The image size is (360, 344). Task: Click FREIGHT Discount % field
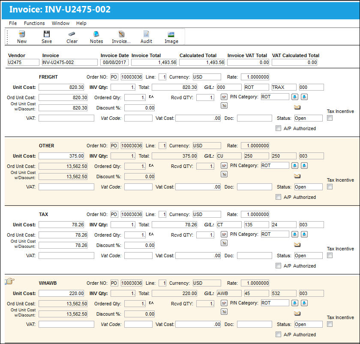[140, 108]
